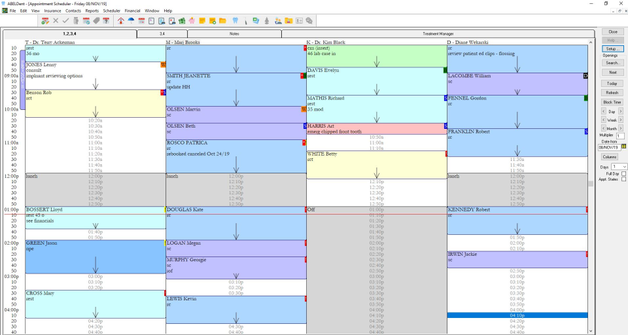
Task: Click the green cash money icon
Action: pyautogui.click(x=182, y=21)
